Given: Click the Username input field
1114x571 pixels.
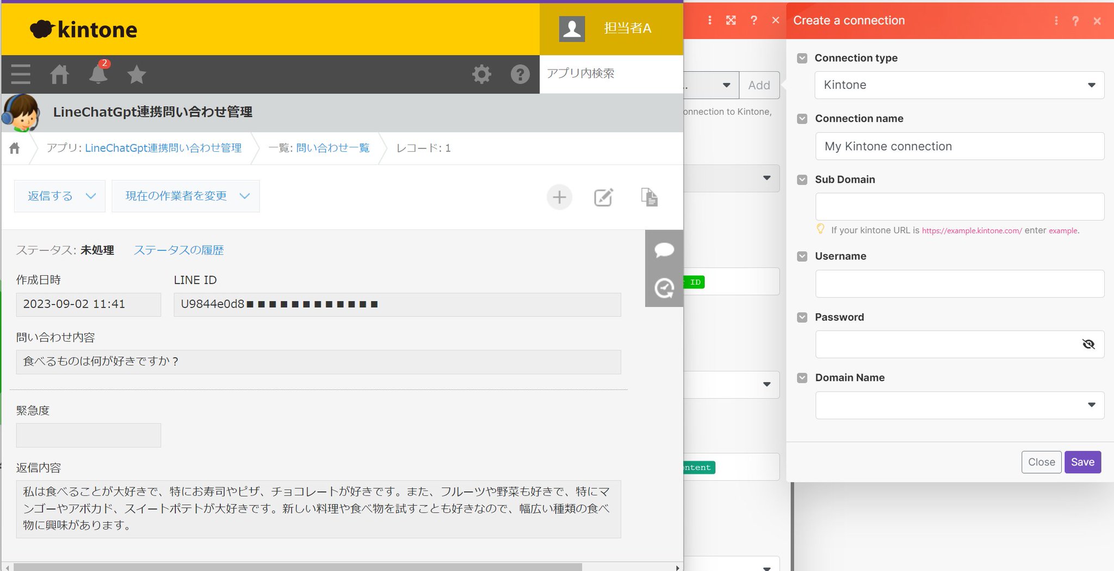Looking at the screenshot, I should (x=960, y=284).
